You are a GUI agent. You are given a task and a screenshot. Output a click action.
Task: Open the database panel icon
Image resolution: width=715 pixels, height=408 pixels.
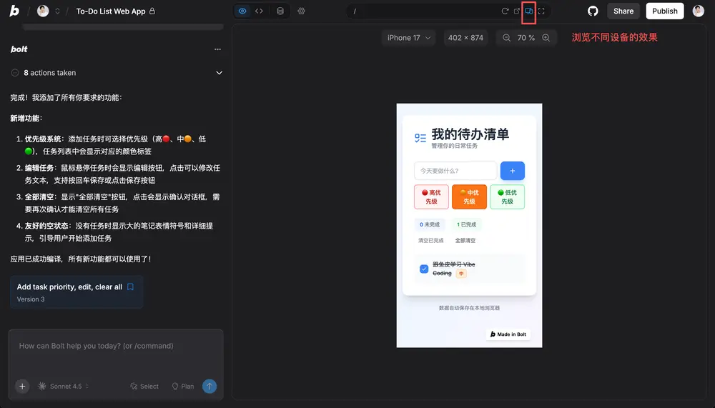280,11
